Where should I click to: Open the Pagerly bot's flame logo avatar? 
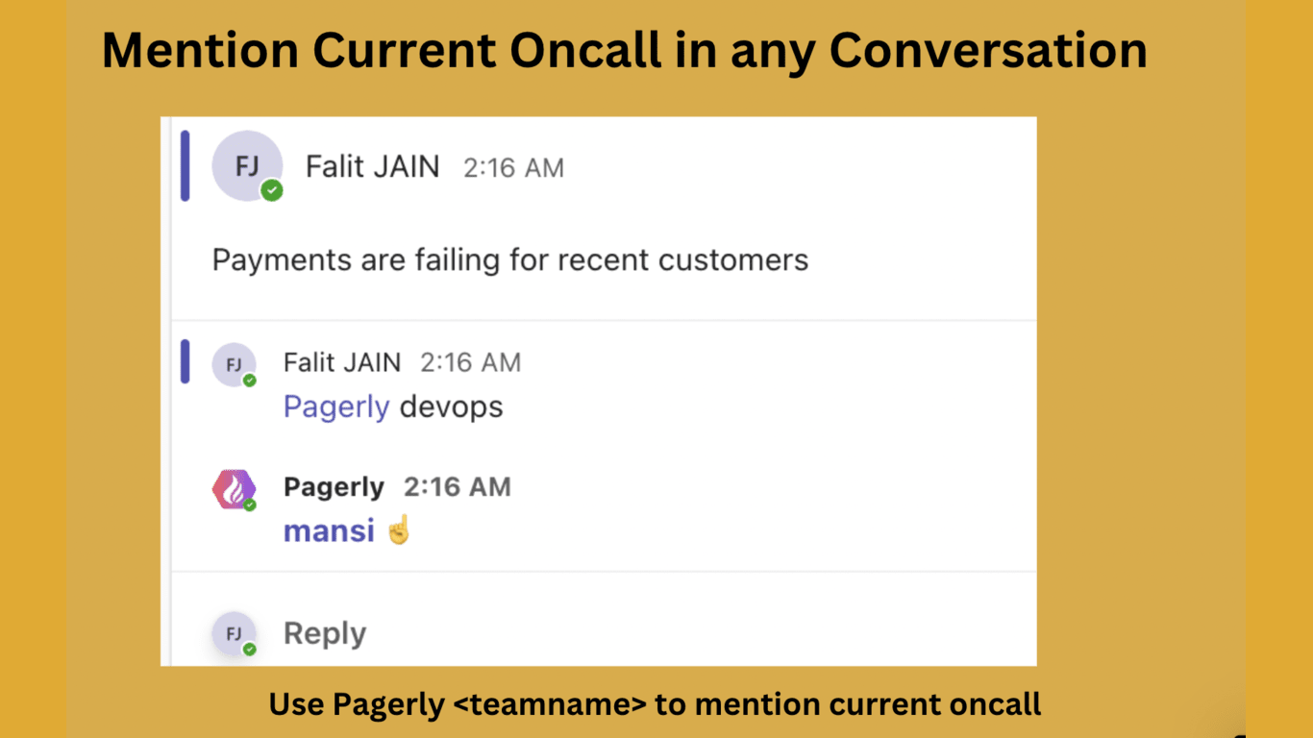tap(234, 489)
